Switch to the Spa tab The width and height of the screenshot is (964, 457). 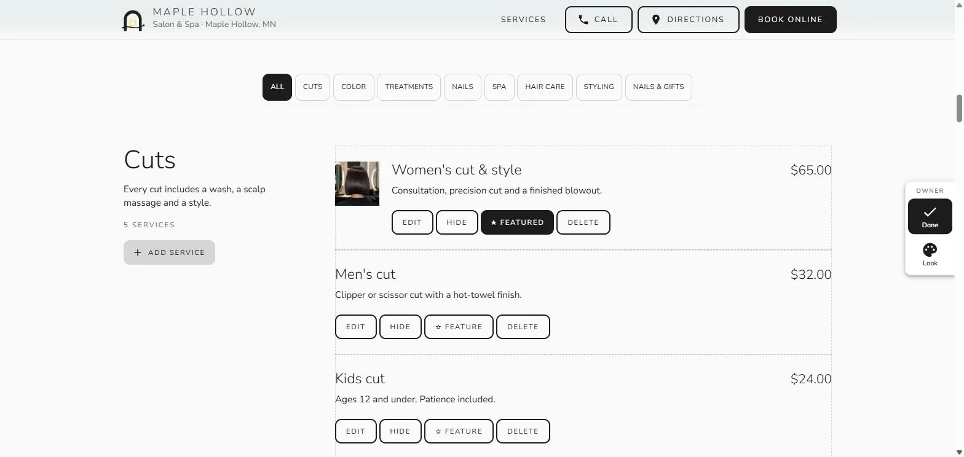[499, 87]
